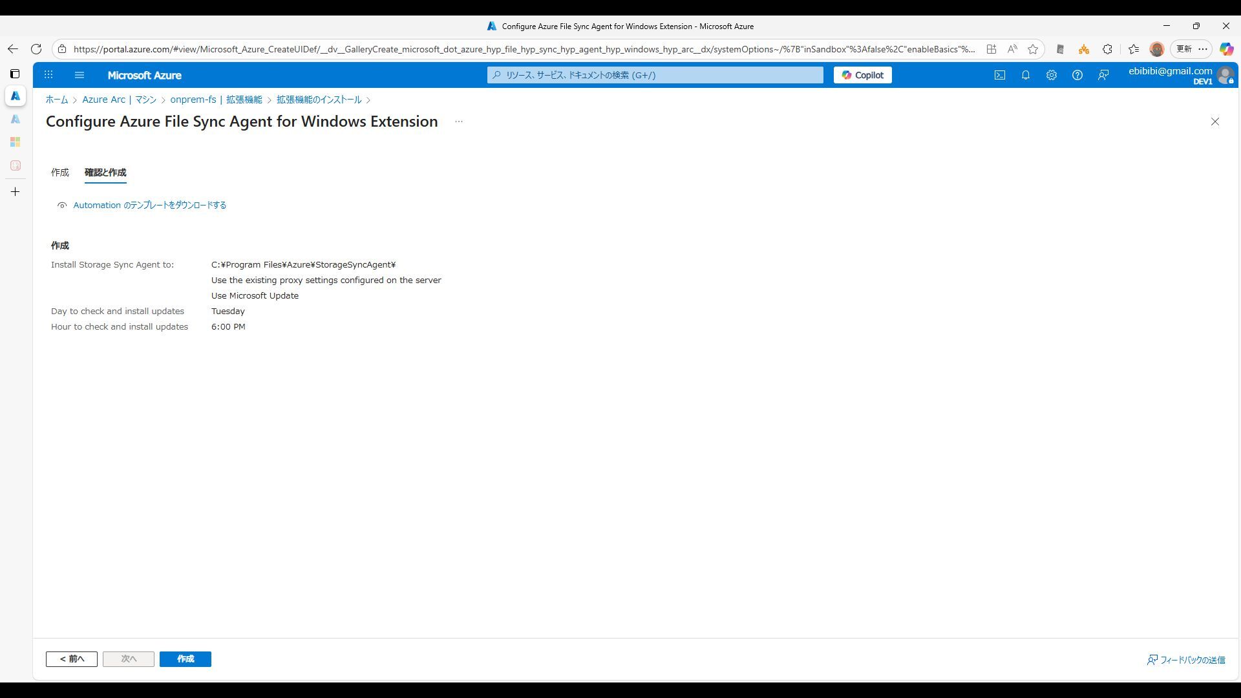Open Azure help question mark

pyautogui.click(x=1077, y=75)
